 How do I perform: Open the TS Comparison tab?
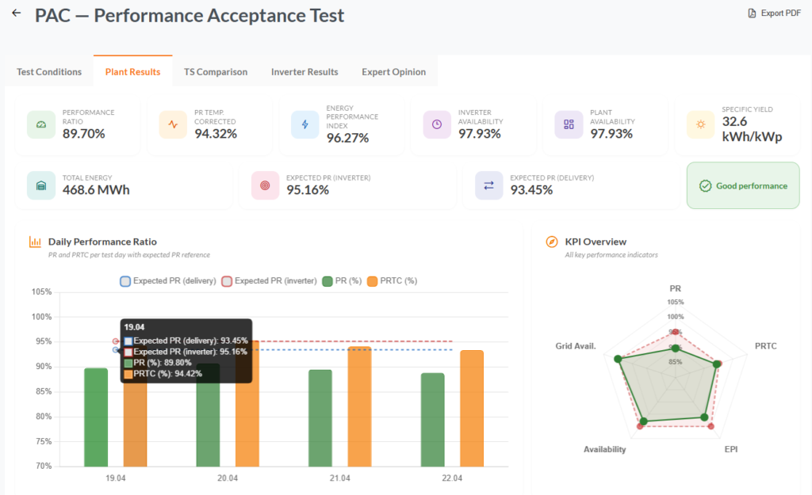[x=216, y=72]
